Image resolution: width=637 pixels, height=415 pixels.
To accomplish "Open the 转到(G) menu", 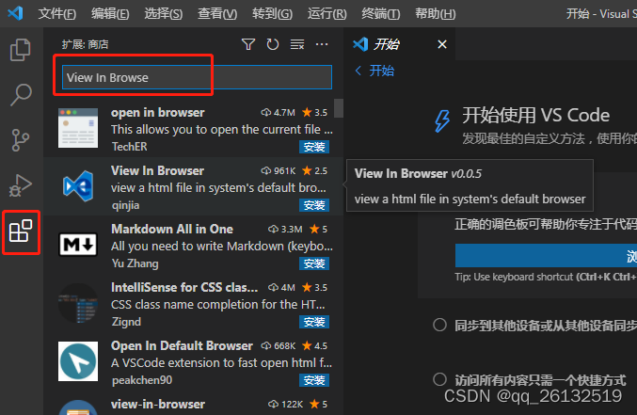I will pyautogui.click(x=272, y=14).
